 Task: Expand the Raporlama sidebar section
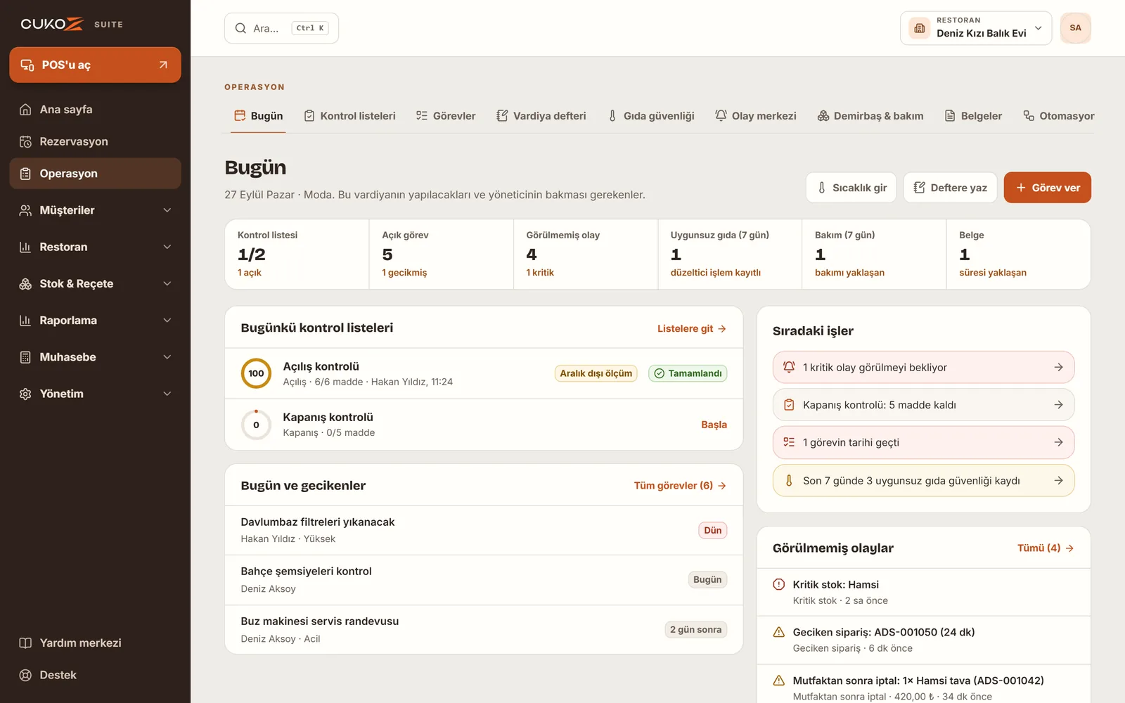point(95,321)
